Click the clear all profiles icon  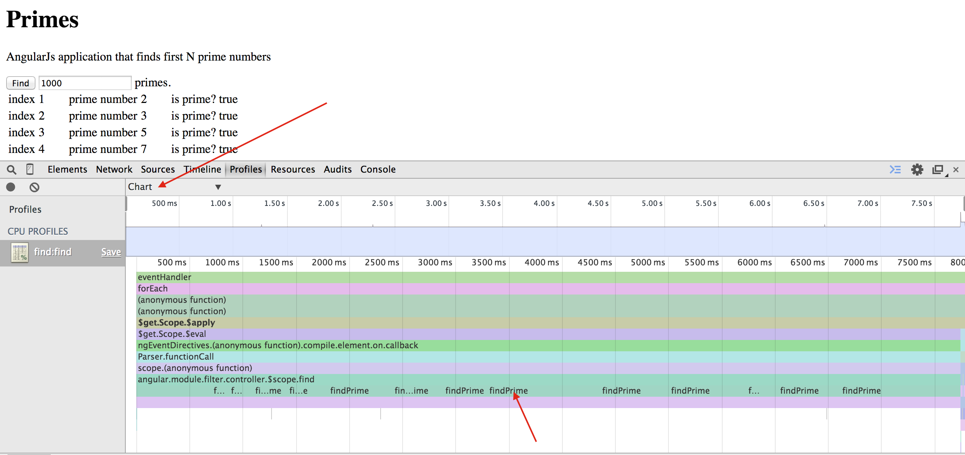coord(34,187)
